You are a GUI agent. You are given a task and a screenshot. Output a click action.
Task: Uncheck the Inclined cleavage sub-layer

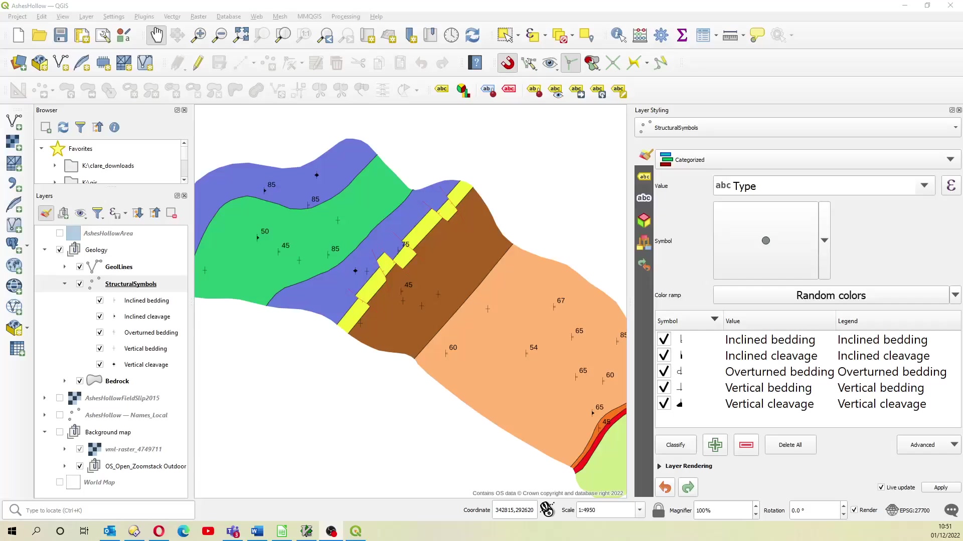coord(99,316)
